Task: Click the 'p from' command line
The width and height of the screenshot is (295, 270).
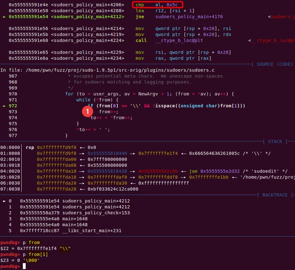Action: click(31, 242)
